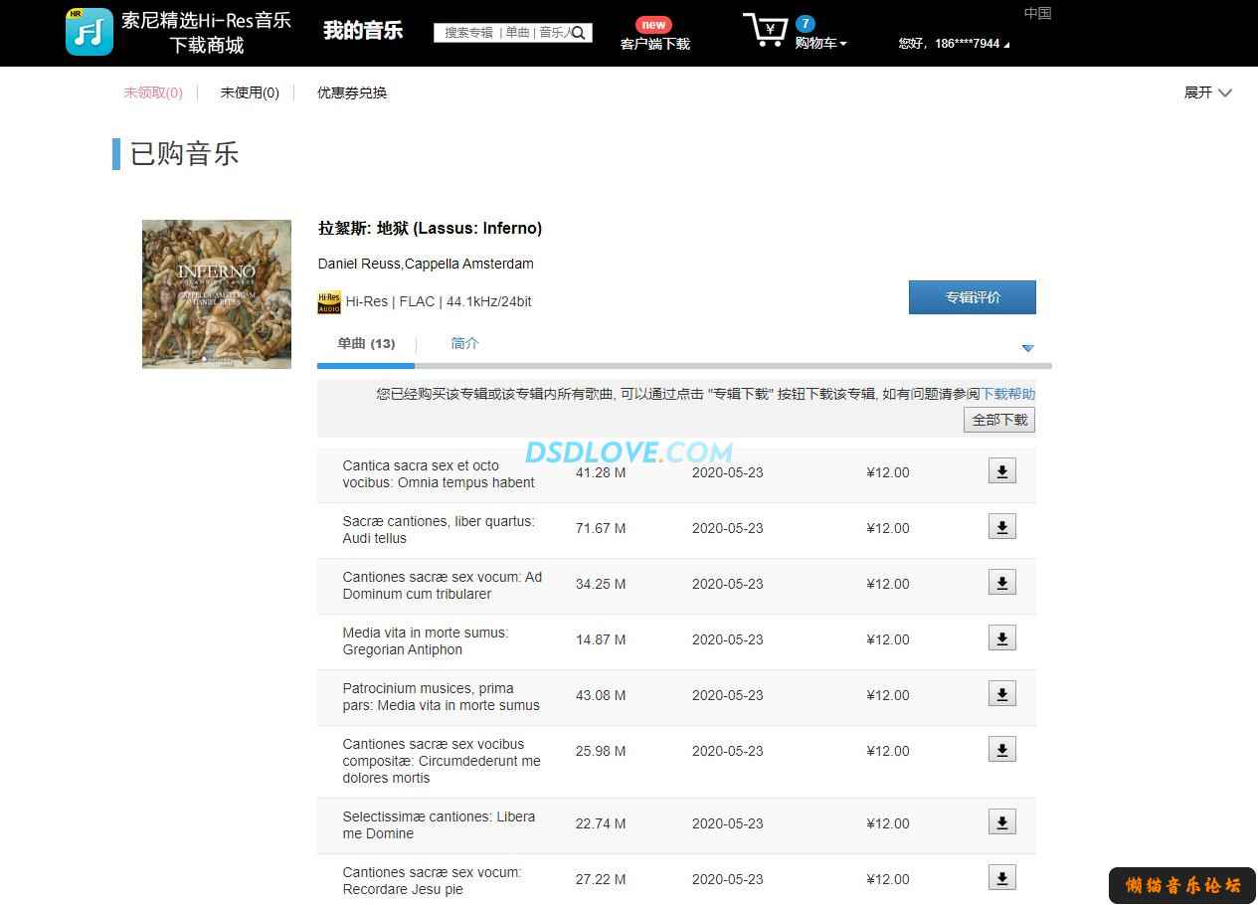Click the Sony Hi-Res store logo

[90, 32]
